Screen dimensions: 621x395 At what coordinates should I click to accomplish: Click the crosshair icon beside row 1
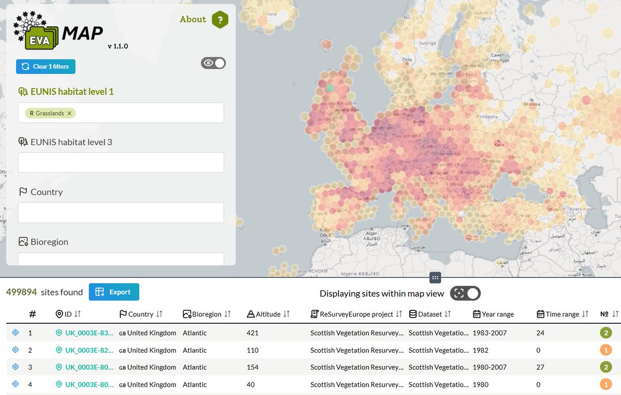click(x=15, y=333)
